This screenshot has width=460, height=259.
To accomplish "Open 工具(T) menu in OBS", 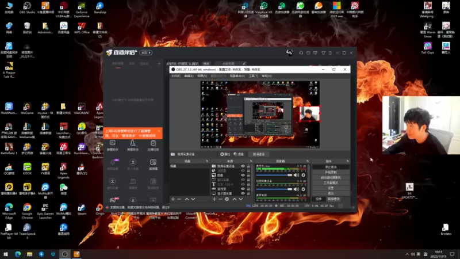I will click(254, 76).
